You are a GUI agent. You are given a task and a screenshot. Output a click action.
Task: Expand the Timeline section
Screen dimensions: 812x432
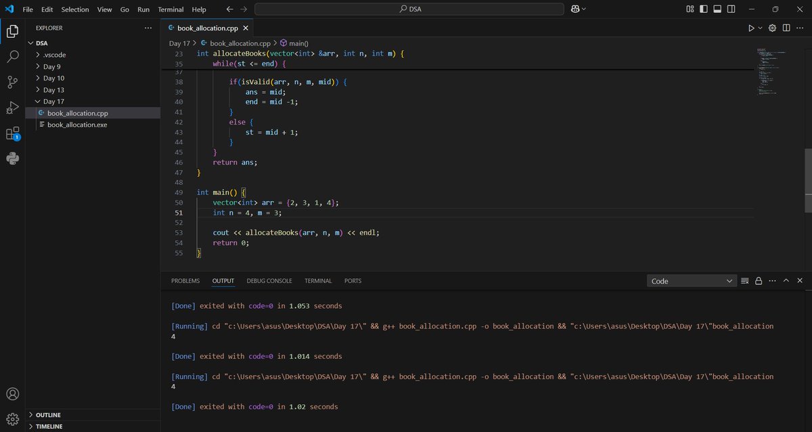93,427
